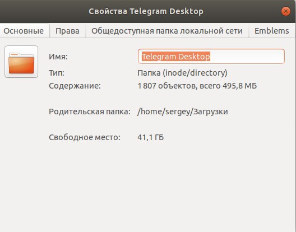Close the Telegram Desktop properties dialog
The image size is (296, 232).
point(285,11)
